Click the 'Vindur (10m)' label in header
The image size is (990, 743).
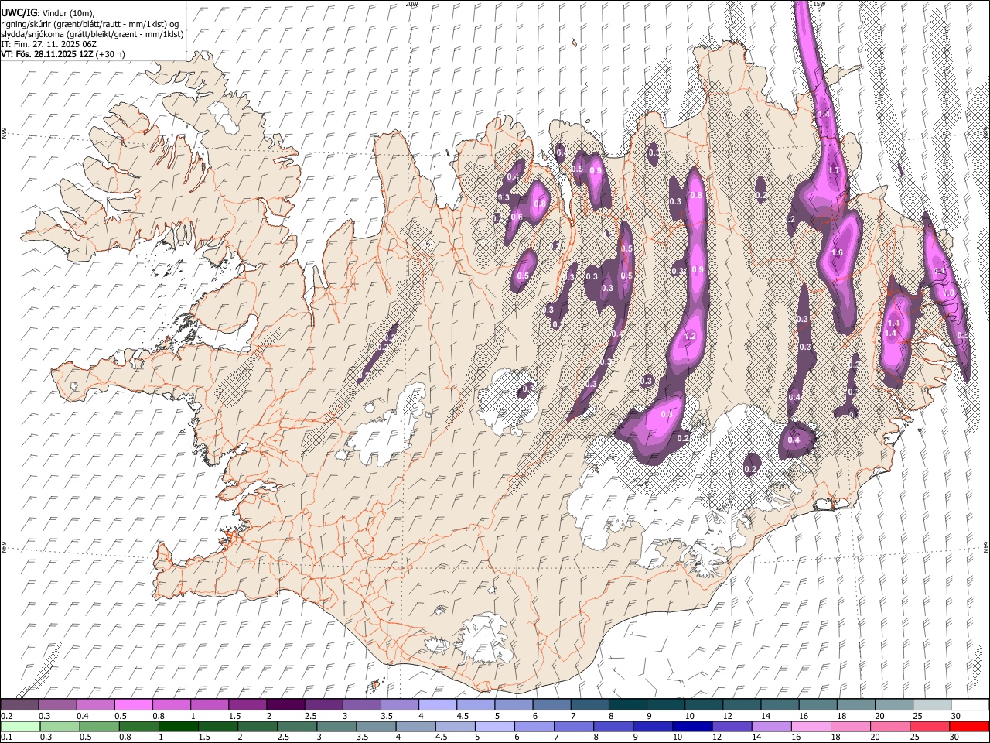coord(68,13)
